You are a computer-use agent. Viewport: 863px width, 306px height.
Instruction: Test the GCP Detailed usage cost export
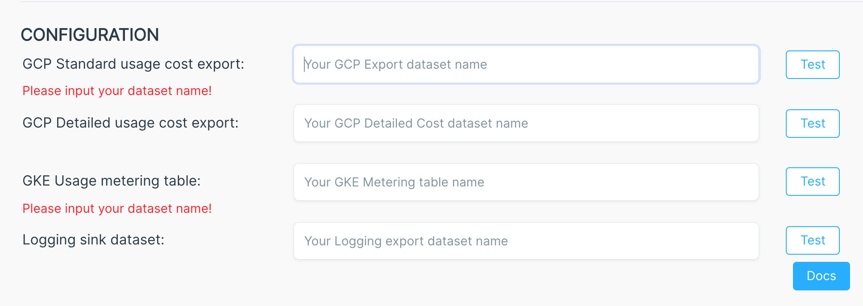(813, 124)
